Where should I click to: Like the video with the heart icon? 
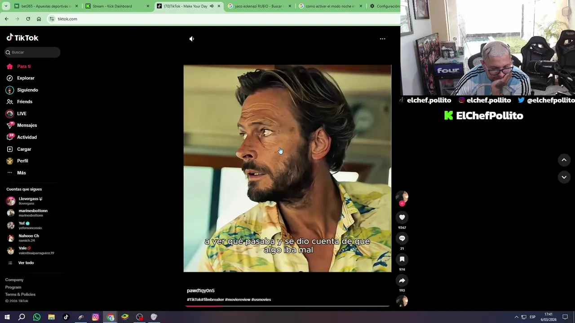[x=402, y=217]
